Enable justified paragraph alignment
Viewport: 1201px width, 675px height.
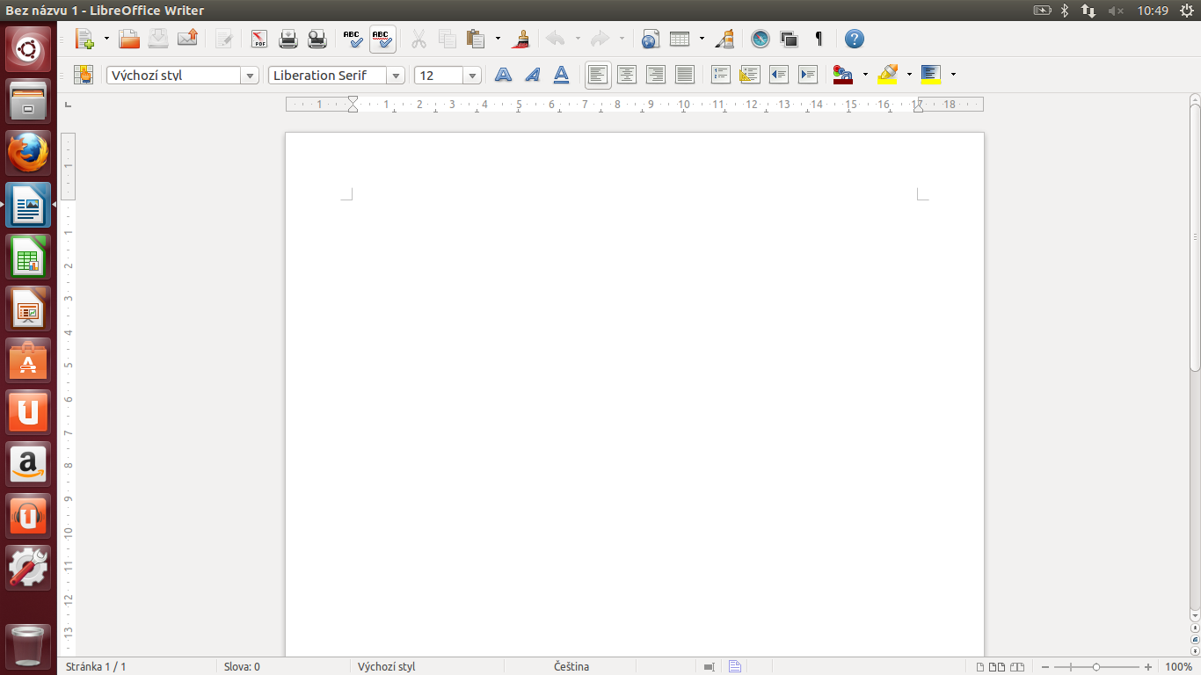point(684,75)
